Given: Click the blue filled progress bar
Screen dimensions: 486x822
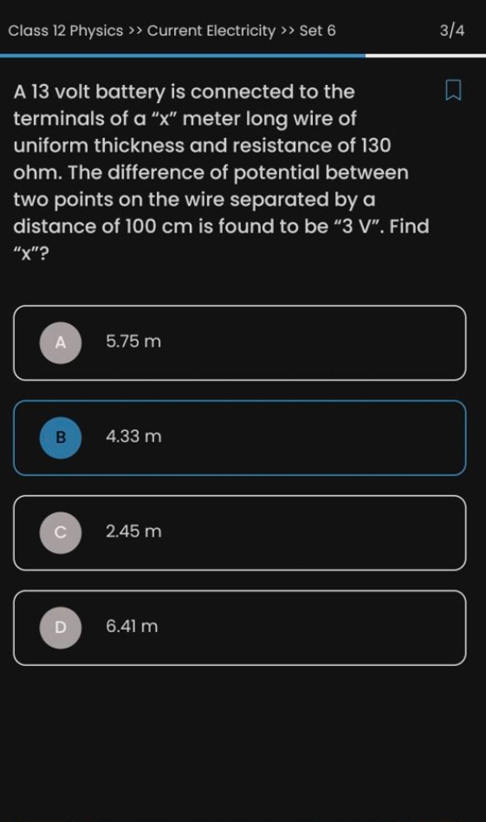Looking at the screenshot, I should (183, 56).
